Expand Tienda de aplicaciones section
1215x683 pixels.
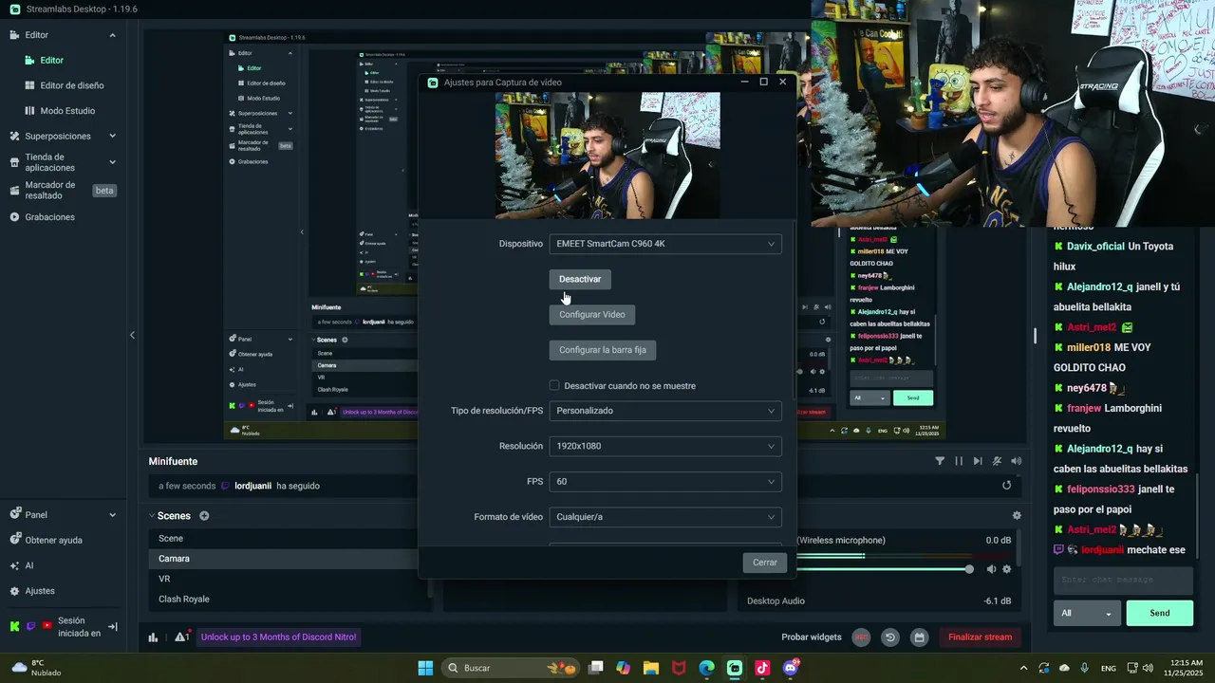coord(112,162)
